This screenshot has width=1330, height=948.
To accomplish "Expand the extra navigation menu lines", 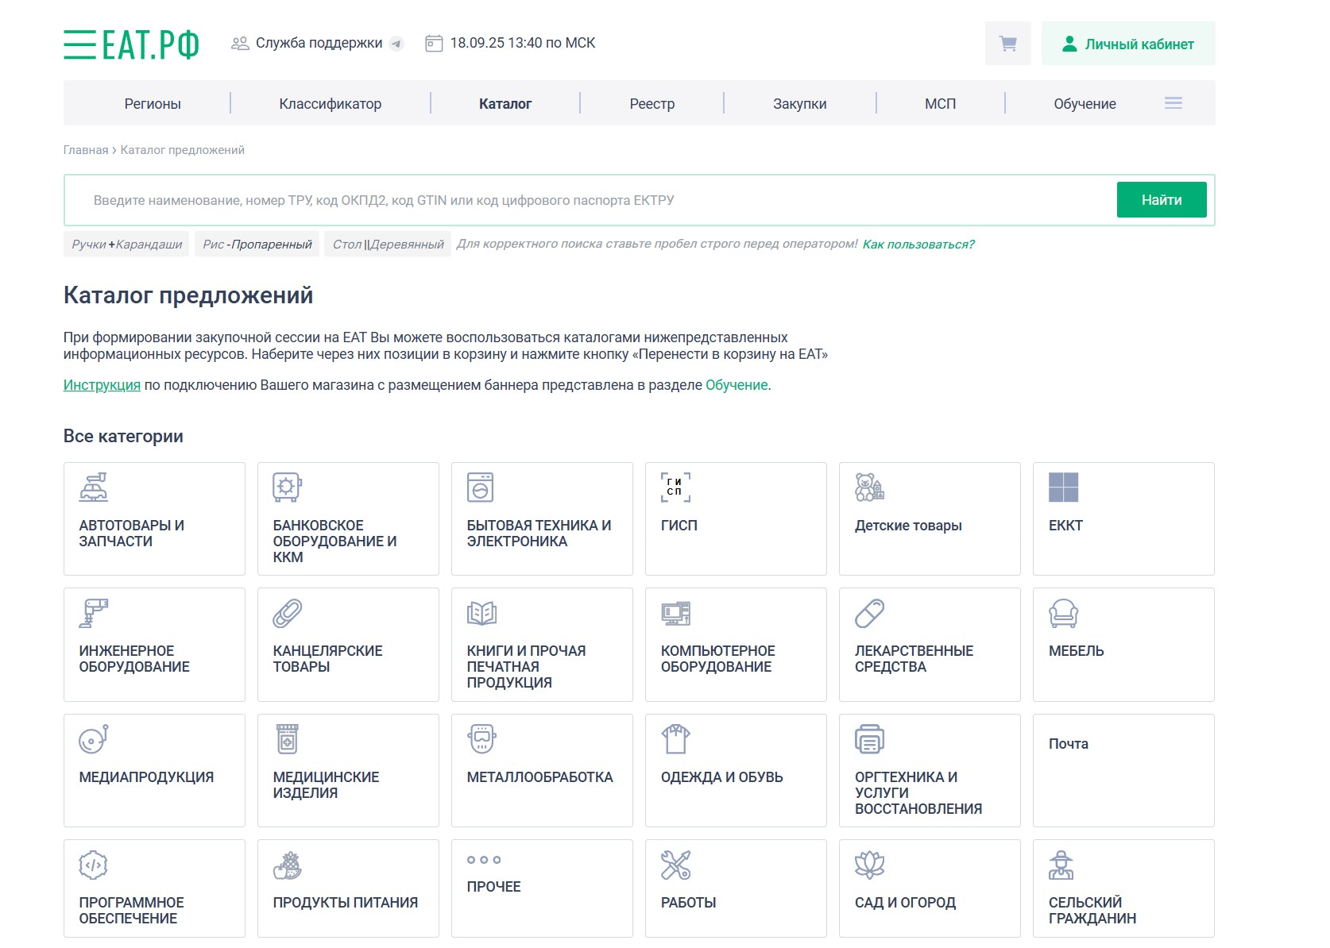I will pyautogui.click(x=1173, y=103).
